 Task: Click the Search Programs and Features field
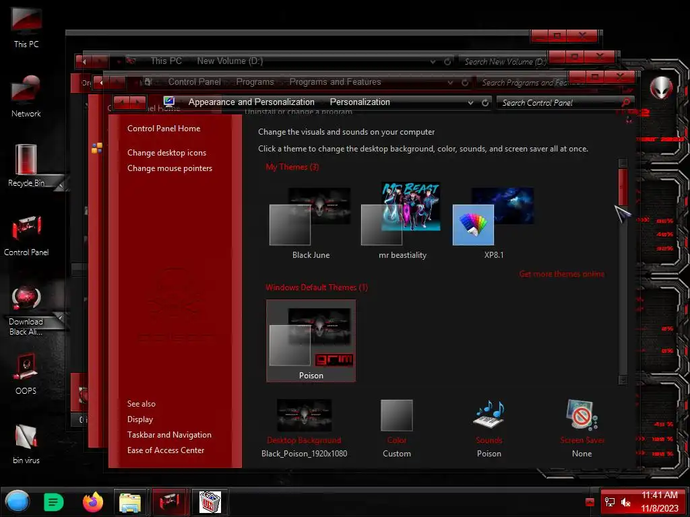[522, 82]
